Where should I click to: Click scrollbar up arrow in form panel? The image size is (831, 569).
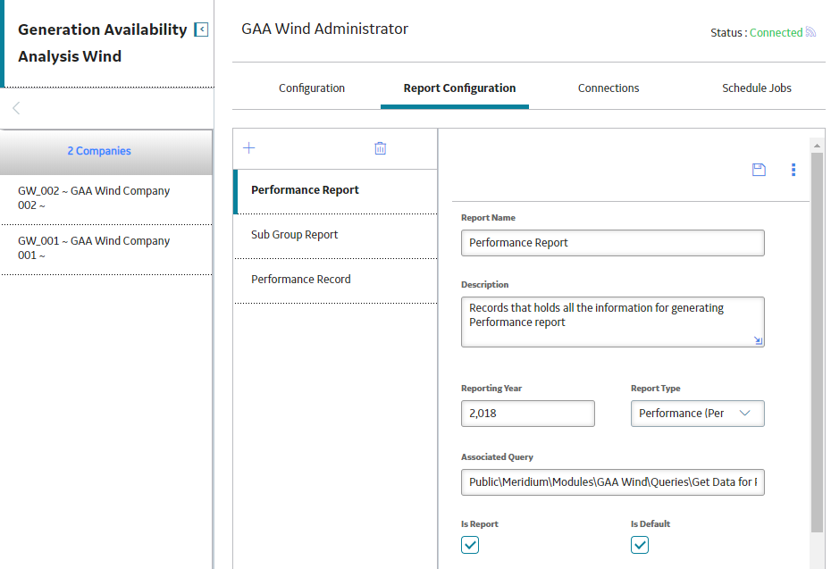coord(818,146)
